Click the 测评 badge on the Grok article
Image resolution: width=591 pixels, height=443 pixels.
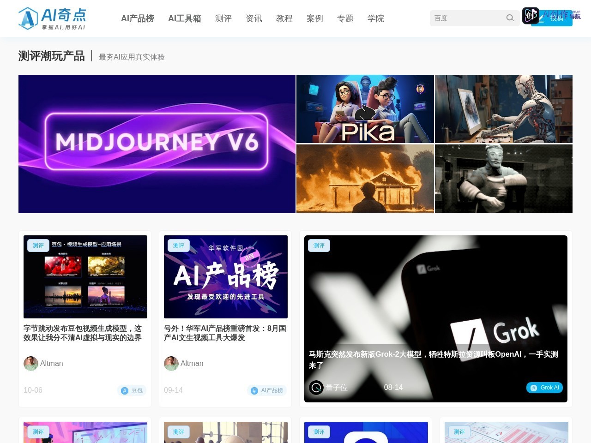pos(319,245)
